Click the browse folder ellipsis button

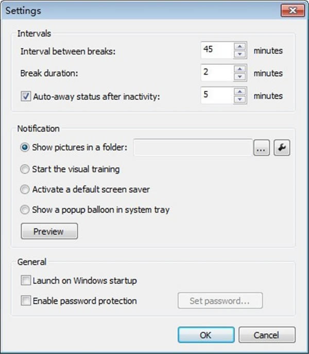(x=262, y=148)
